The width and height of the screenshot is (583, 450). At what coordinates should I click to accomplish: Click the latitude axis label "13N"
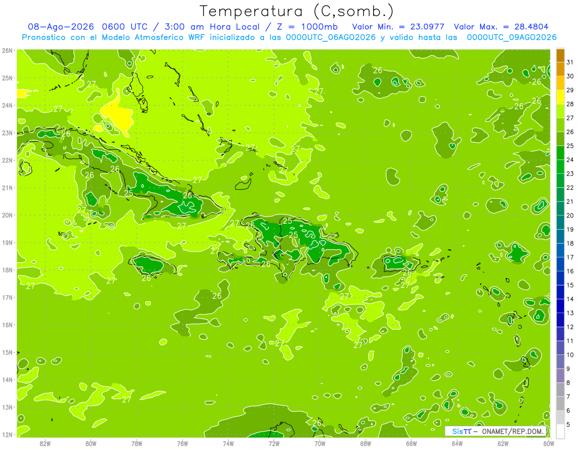pyautogui.click(x=7, y=407)
